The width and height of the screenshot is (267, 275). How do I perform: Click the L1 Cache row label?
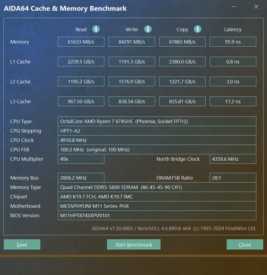pos(20,62)
